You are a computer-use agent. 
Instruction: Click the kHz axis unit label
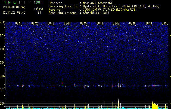tap(2, 22)
